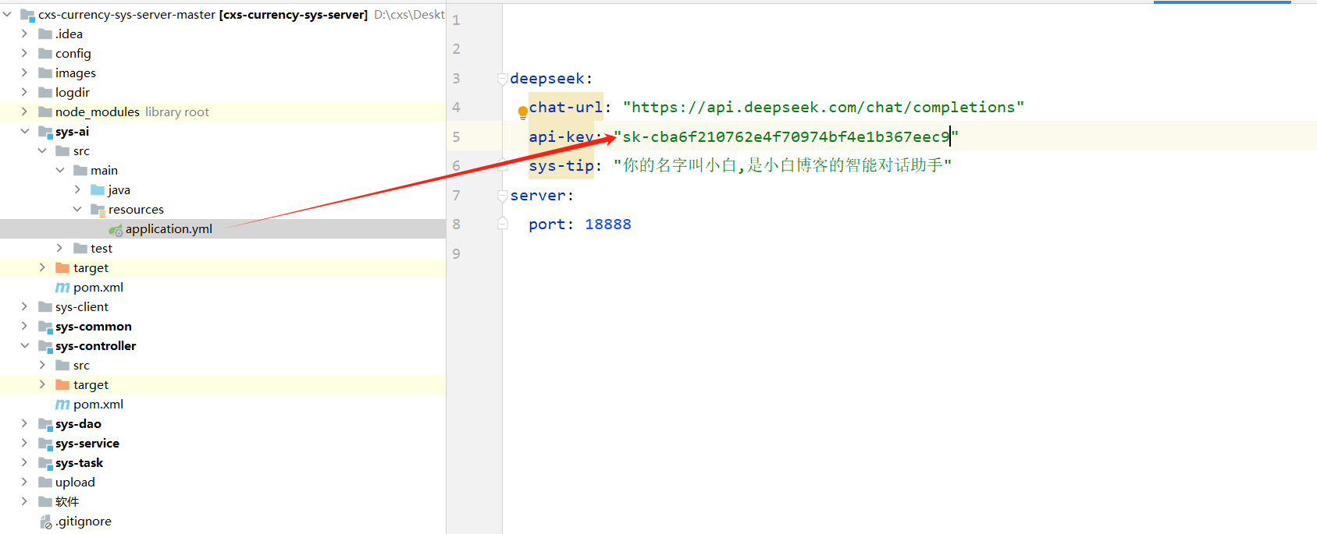Click line number 9 in gutter

click(457, 254)
